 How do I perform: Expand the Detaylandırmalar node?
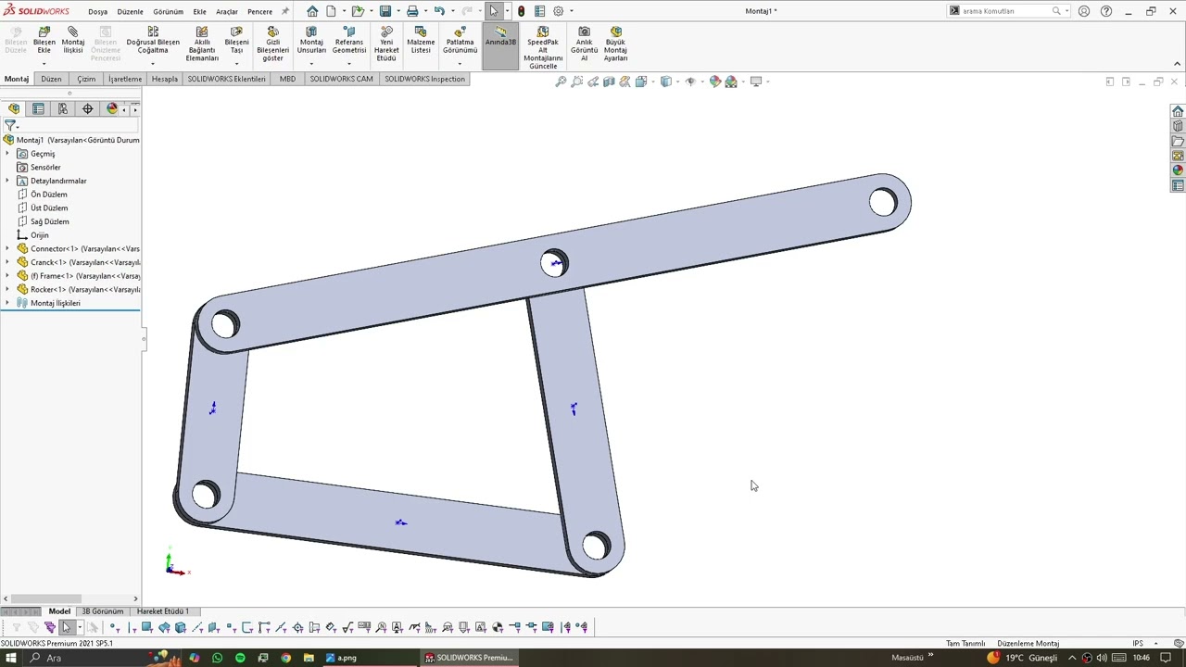7,181
